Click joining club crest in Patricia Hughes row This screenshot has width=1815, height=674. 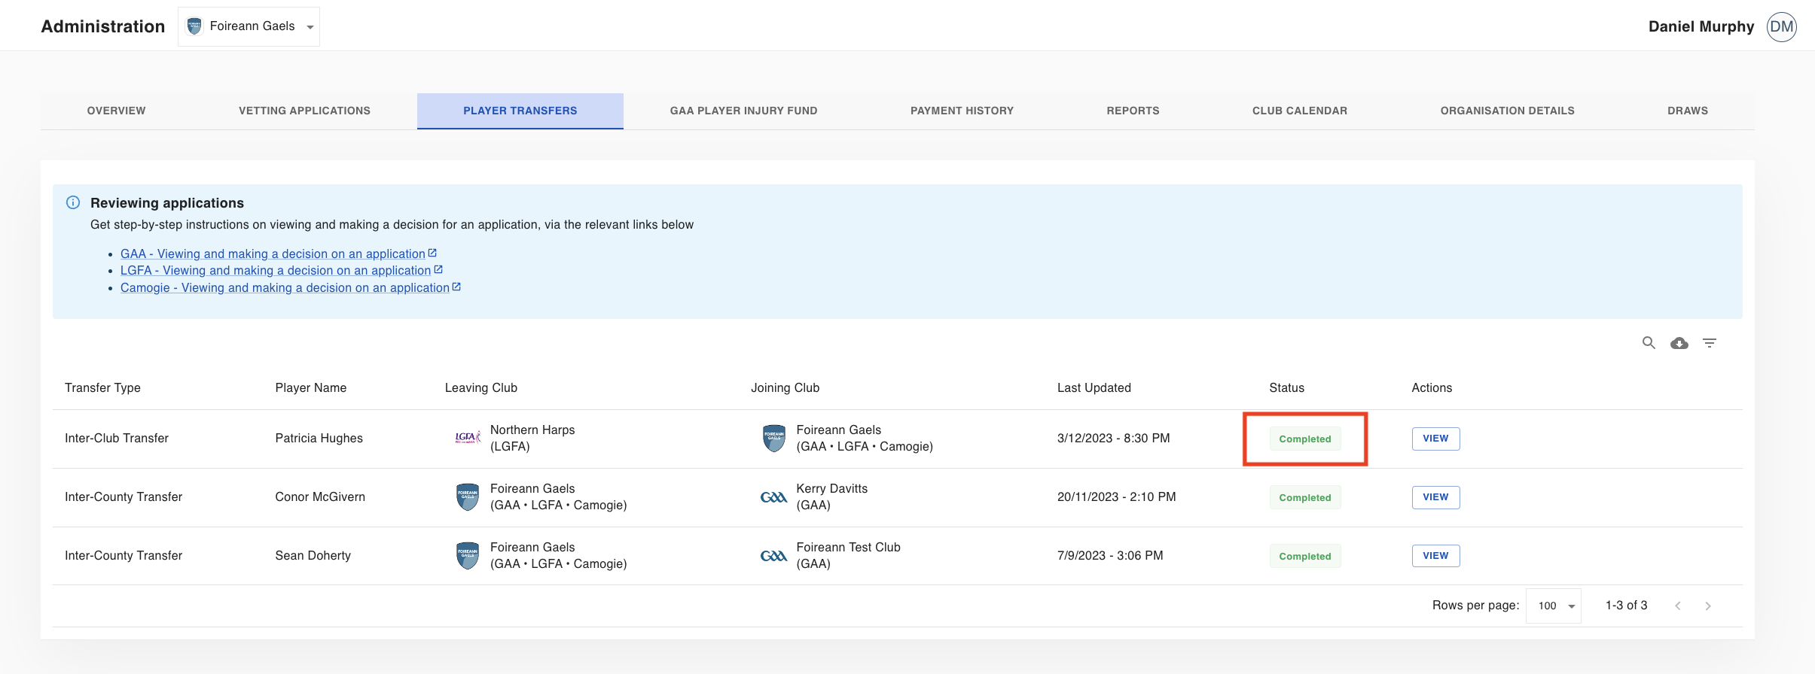774,438
